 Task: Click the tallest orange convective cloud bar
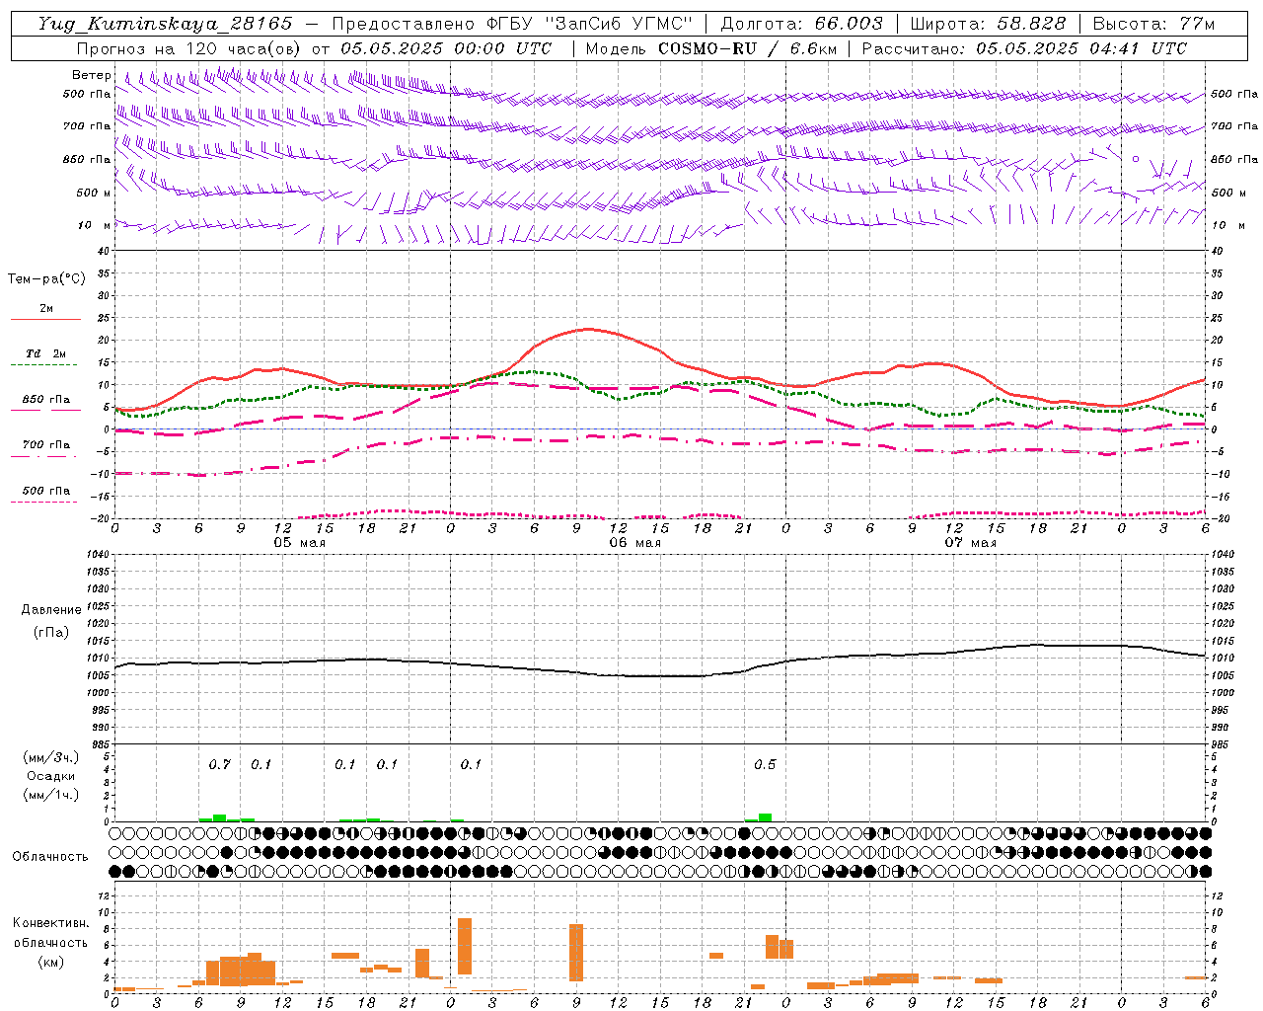point(465,946)
